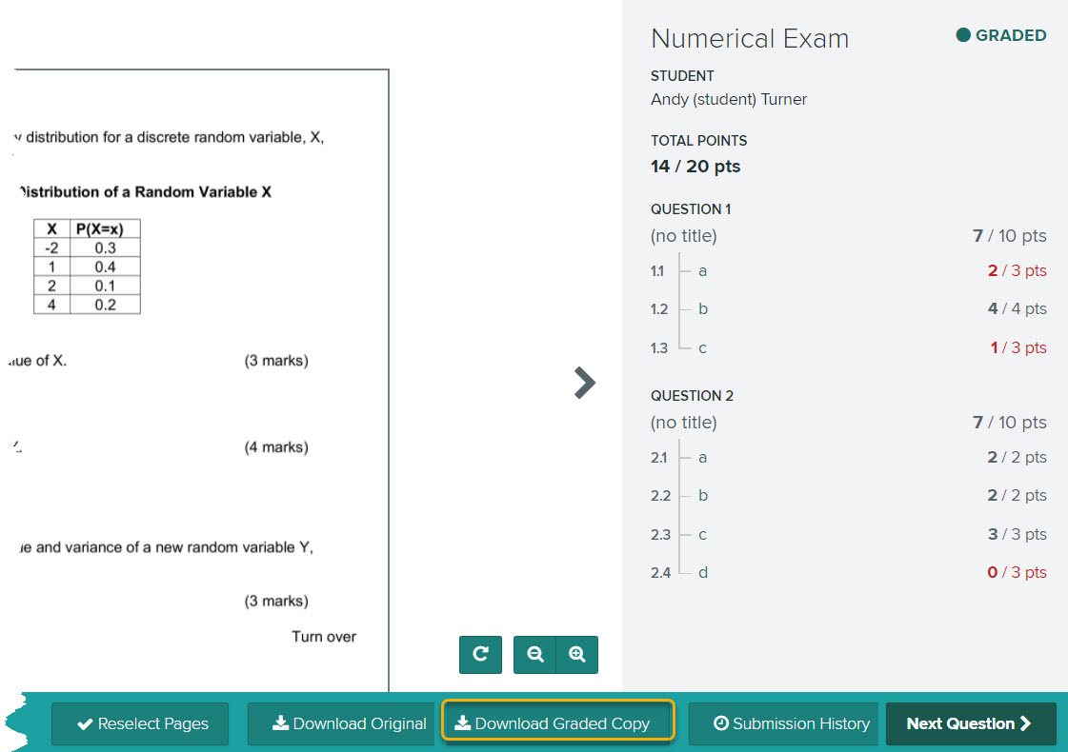Viewport: 1068px width, 752px height.
Task: Click the probability distribution table in document
Action: coord(87,267)
